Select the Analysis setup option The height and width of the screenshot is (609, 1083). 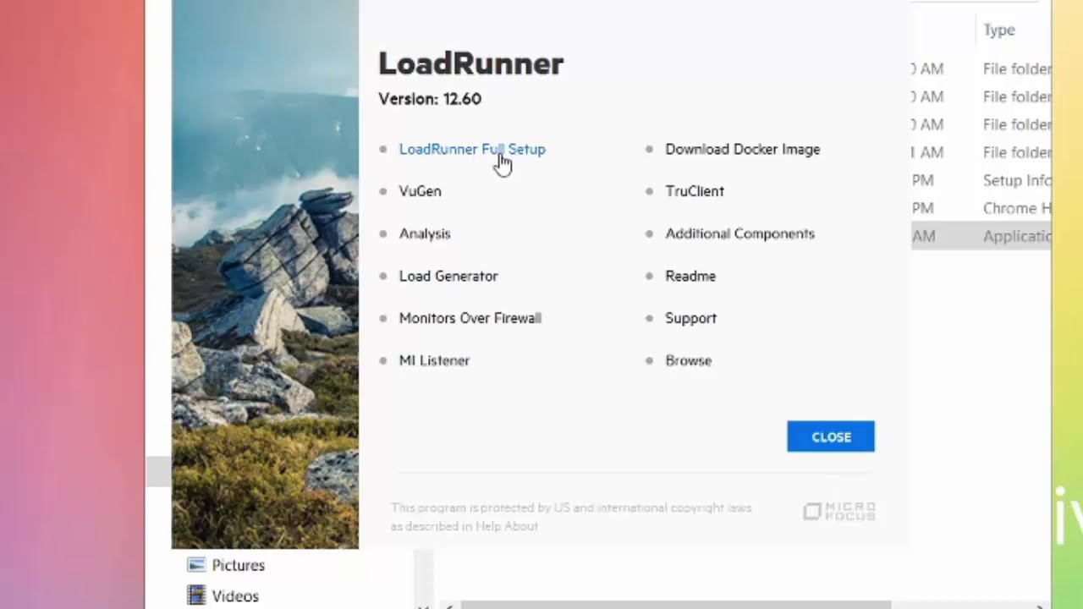tap(425, 233)
